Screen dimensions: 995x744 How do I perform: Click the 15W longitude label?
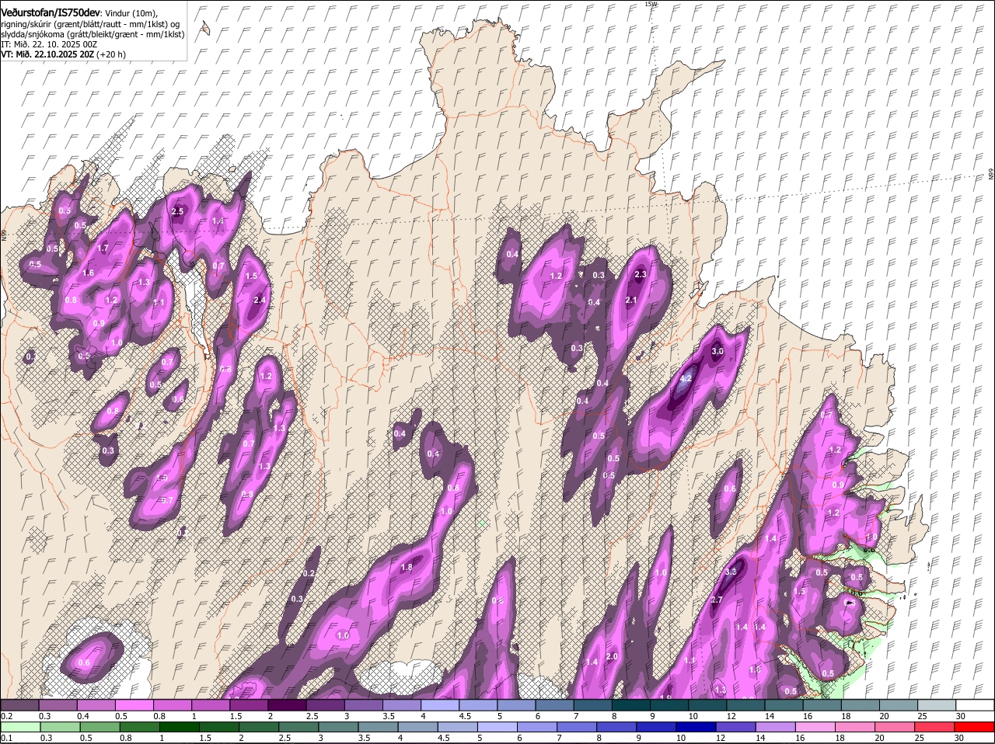pos(651,4)
